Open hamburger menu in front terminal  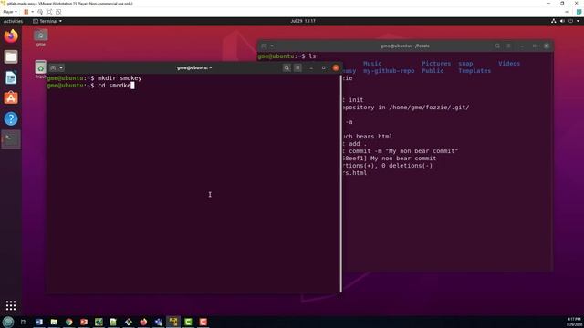coord(297,67)
